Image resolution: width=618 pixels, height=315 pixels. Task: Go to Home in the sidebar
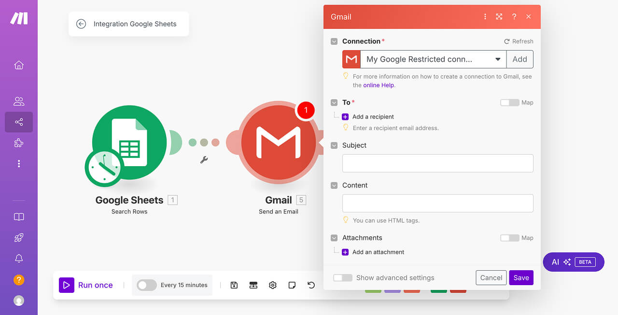[19, 65]
